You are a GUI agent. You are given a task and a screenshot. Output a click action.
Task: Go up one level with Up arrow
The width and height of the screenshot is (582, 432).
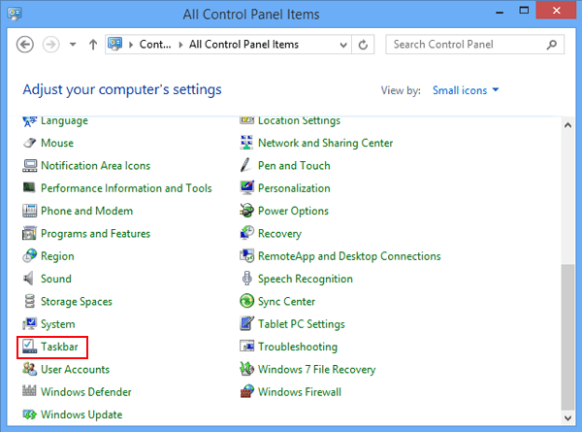[x=93, y=45]
